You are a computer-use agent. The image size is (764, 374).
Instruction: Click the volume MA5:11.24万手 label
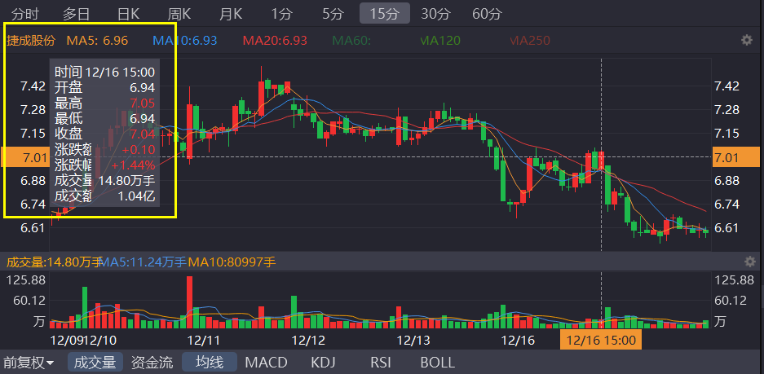[x=143, y=262]
